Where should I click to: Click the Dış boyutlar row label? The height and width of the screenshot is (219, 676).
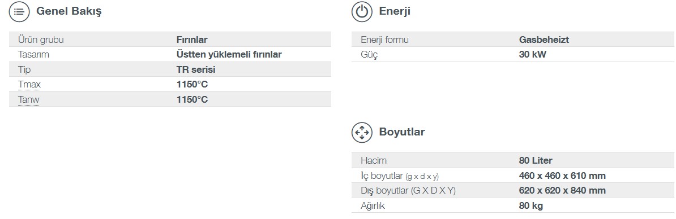tap(408, 191)
